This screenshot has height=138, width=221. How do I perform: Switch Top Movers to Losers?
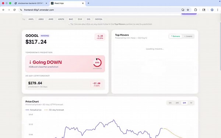pyautogui.click(x=188, y=36)
